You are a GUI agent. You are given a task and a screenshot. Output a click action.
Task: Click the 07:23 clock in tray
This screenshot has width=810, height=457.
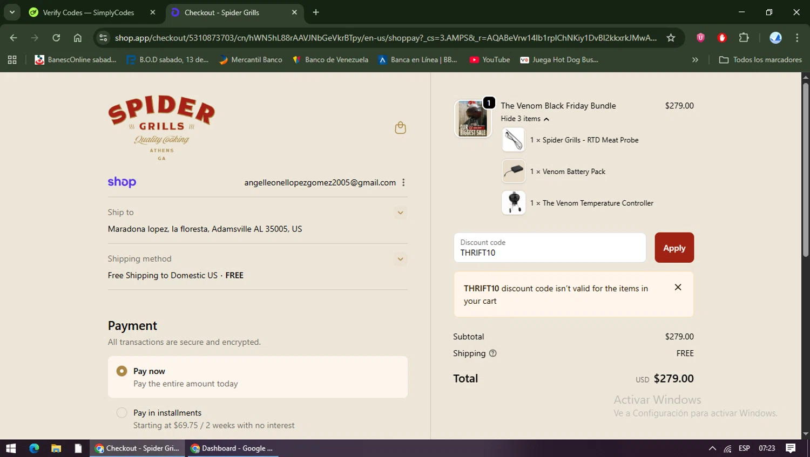(767, 448)
